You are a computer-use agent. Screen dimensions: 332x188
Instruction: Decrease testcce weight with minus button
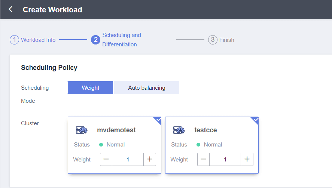pyautogui.click(x=204, y=160)
